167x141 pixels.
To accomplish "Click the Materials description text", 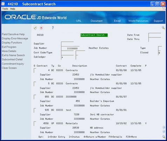I will 72,124.
